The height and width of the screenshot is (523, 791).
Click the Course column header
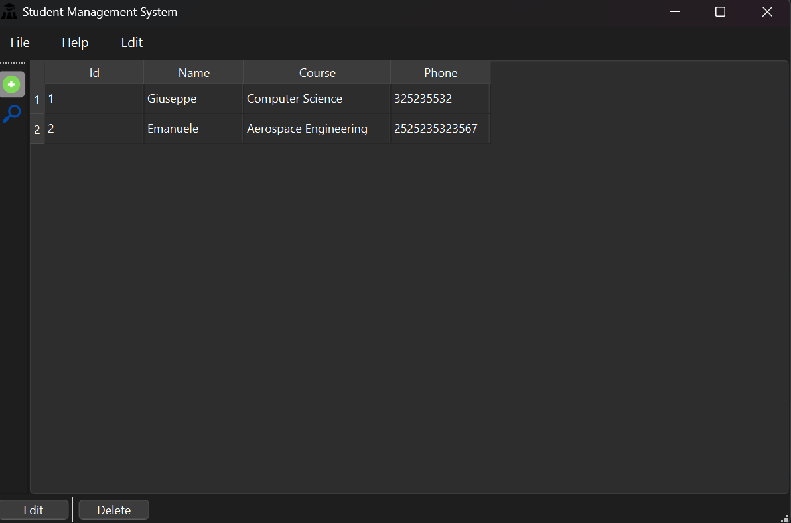pos(317,73)
